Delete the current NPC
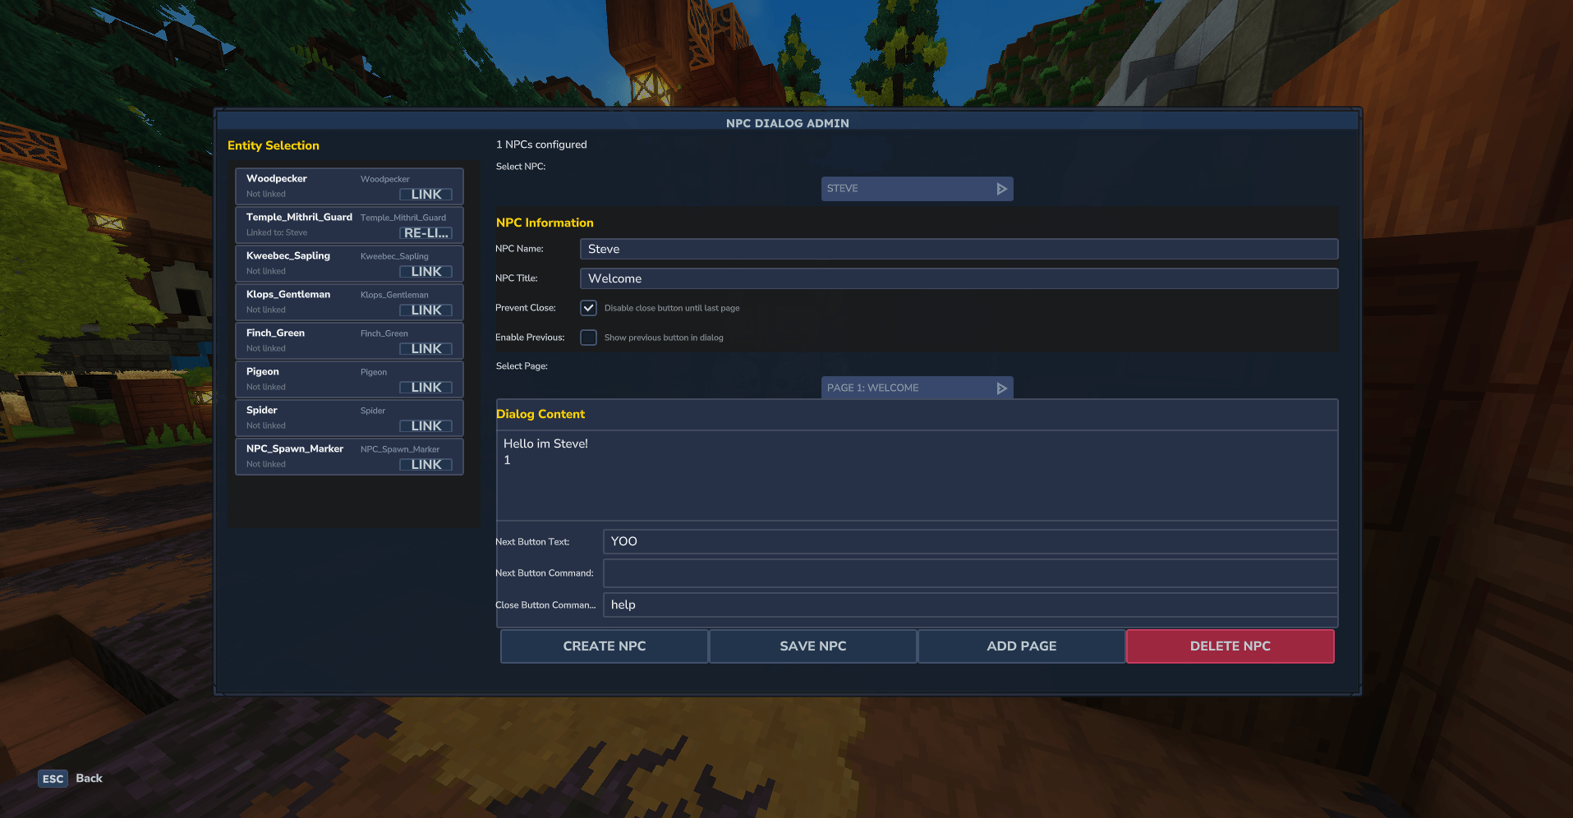This screenshot has height=818, width=1573. click(1230, 646)
